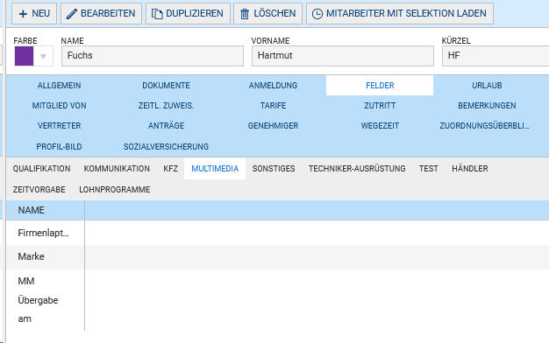Switch to the WEGEZEIT tab

(380, 126)
